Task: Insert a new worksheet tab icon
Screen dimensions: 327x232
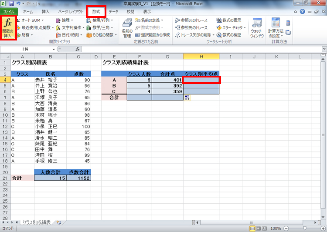Action: pyautogui.click(x=59, y=222)
